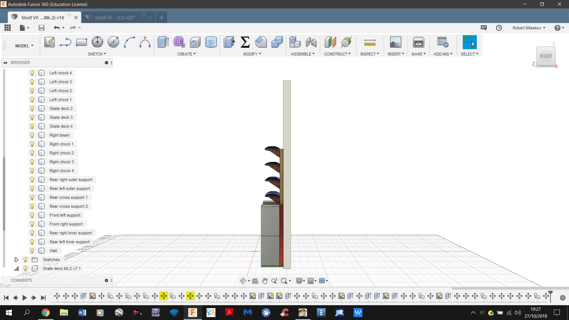Screen dimensions: 569x320
Task: Activate the Press Pull tool
Action: (229, 42)
